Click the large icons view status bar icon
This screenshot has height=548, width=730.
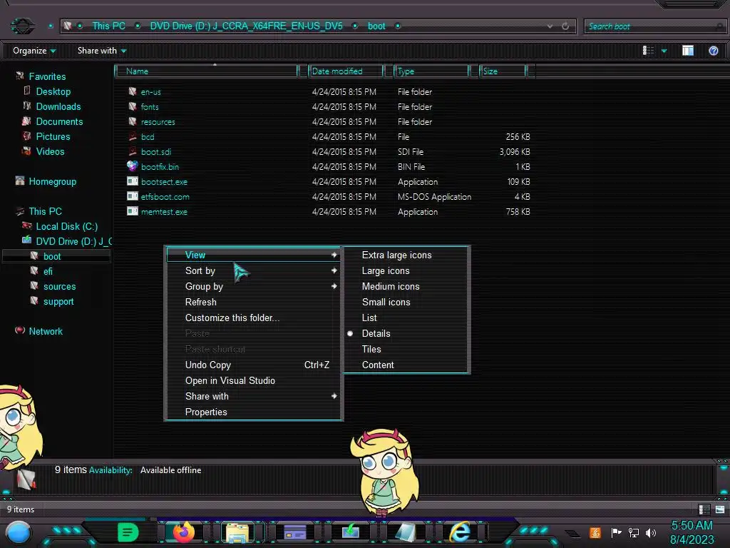point(720,509)
